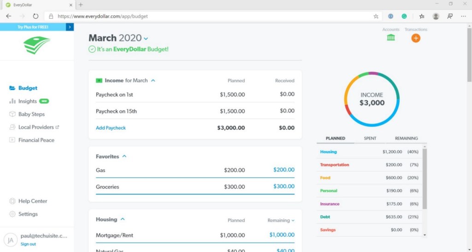Switch to the SPENT tab
This screenshot has height=252, width=472.
pyautogui.click(x=370, y=138)
